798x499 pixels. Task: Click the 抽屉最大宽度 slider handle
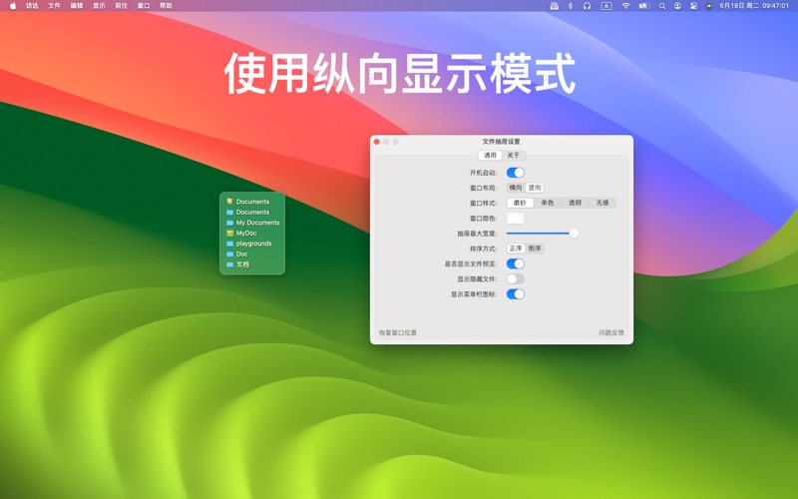[574, 234]
